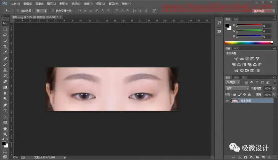Open the 编辑(E) Edit menu

click(28, 4)
